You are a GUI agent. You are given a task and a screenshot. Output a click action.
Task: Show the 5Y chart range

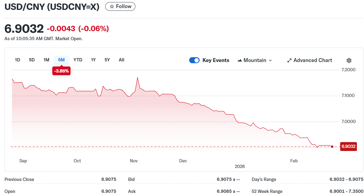107,60
